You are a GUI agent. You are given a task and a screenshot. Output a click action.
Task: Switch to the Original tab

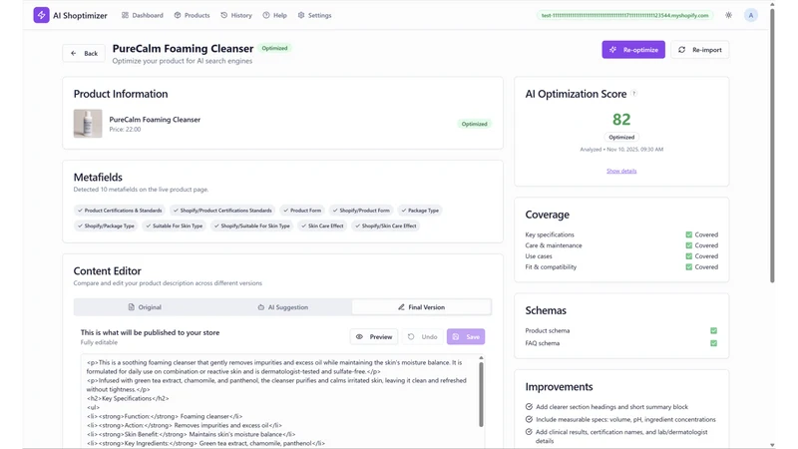pyautogui.click(x=145, y=307)
